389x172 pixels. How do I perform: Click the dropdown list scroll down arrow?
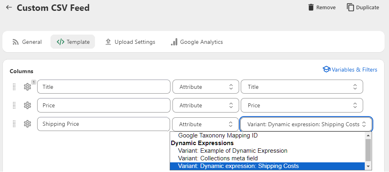368,166
